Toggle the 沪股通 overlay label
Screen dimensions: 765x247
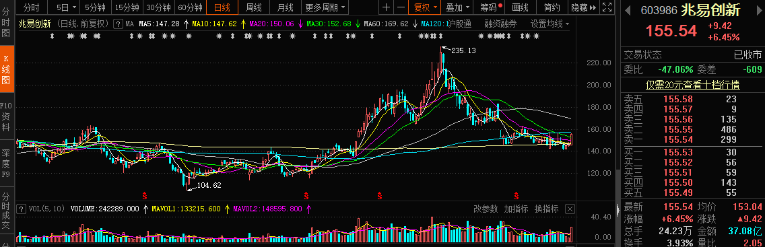tap(459, 24)
